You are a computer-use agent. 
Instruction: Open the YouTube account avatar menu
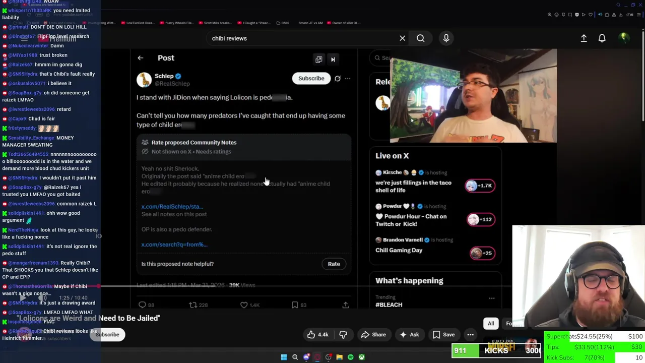pos(624,38)
